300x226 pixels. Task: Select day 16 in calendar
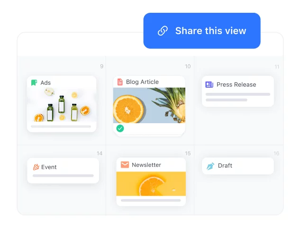click(276, 154)
